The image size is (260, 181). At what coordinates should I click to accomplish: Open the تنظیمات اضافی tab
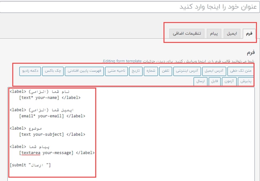tap(187, 34)
